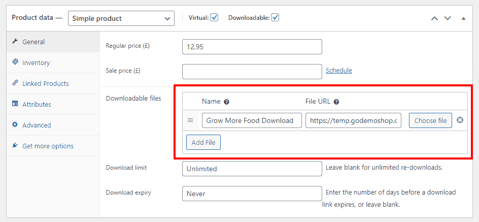Screen dimensions: 479x222
Task: Move Product data panel down
Action: (x=448, y=18)
